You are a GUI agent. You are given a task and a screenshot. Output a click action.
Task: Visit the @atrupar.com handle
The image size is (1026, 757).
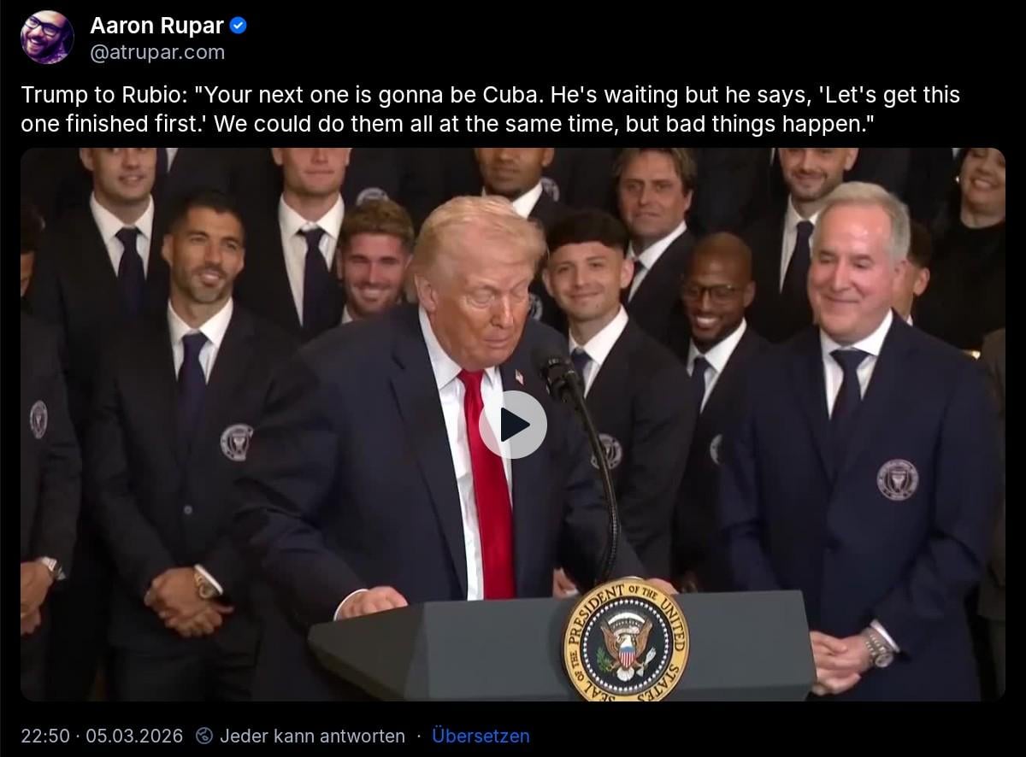pos(157,52)
